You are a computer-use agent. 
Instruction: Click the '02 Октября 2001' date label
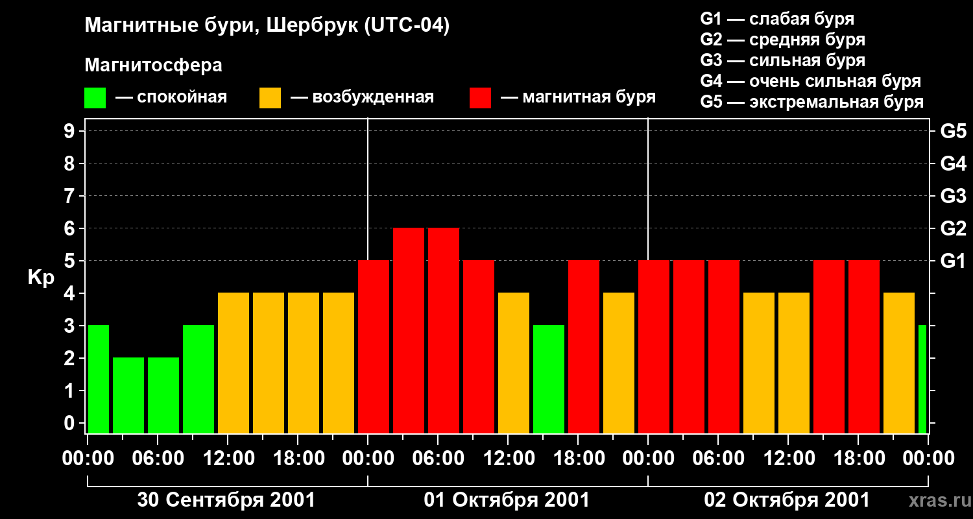click(787, 500)
